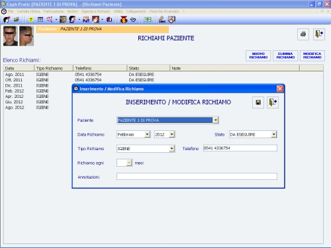
Task: Click the woman portrait photo toolbar icon
Action: pos(95,20)
